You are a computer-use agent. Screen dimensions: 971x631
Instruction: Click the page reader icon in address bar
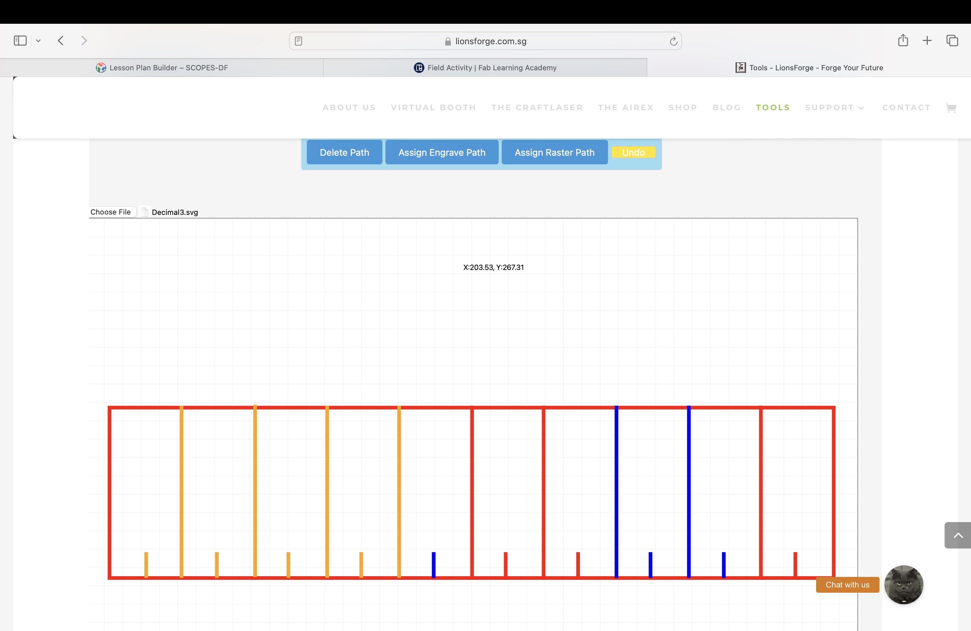point(298,41)
